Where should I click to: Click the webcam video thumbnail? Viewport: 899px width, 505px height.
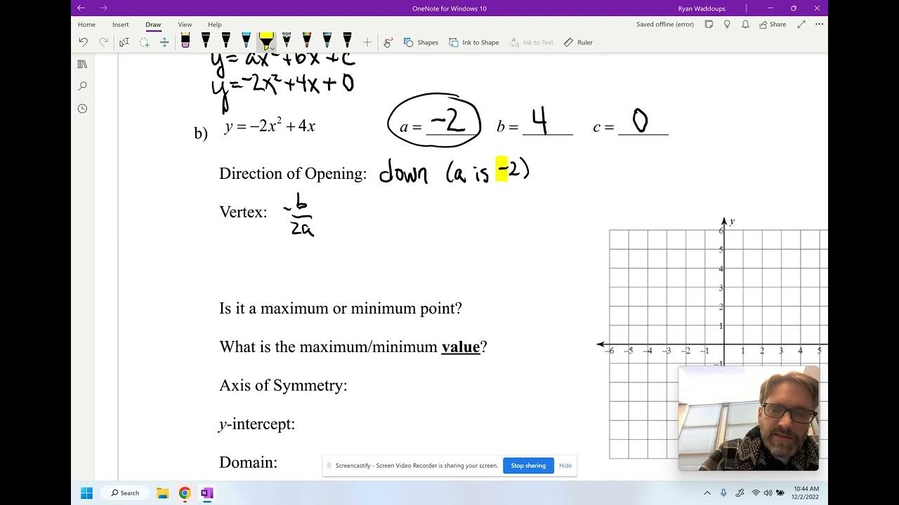pos(748,418)
